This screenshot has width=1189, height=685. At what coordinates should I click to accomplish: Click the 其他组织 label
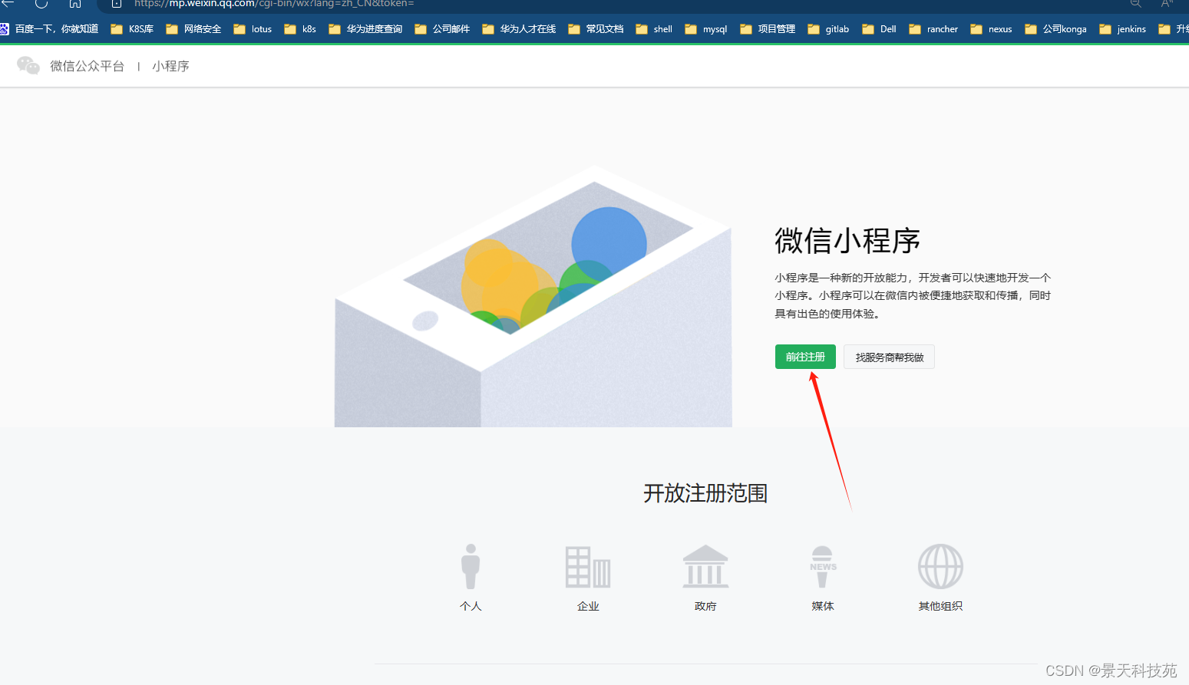coord(940,606)
